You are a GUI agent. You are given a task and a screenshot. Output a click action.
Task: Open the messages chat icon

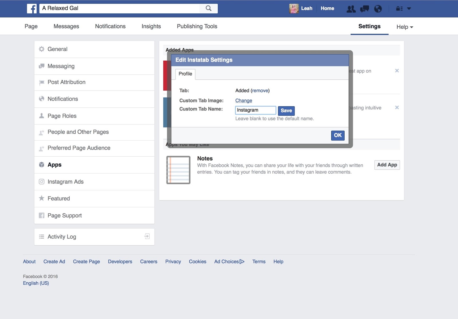click(364, 9)
